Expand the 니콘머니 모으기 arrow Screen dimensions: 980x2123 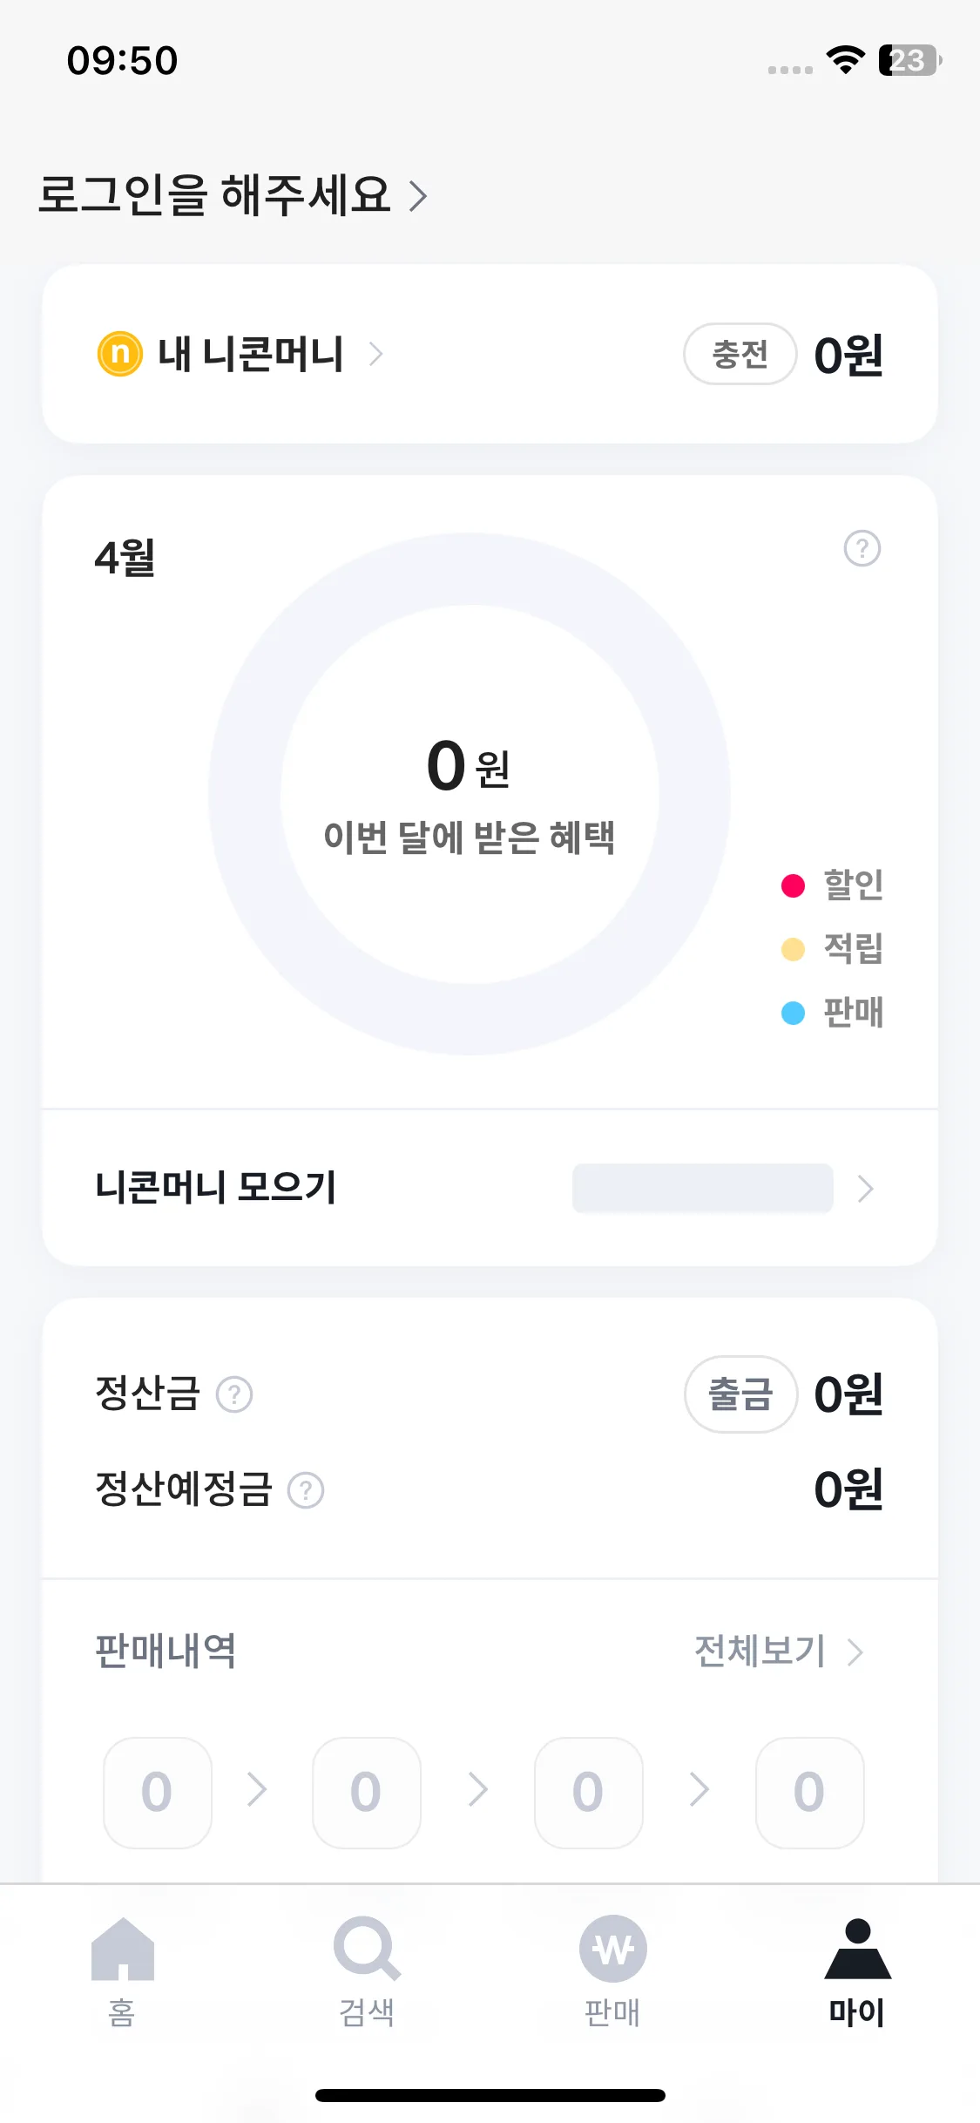click(x=865, y=1188)
